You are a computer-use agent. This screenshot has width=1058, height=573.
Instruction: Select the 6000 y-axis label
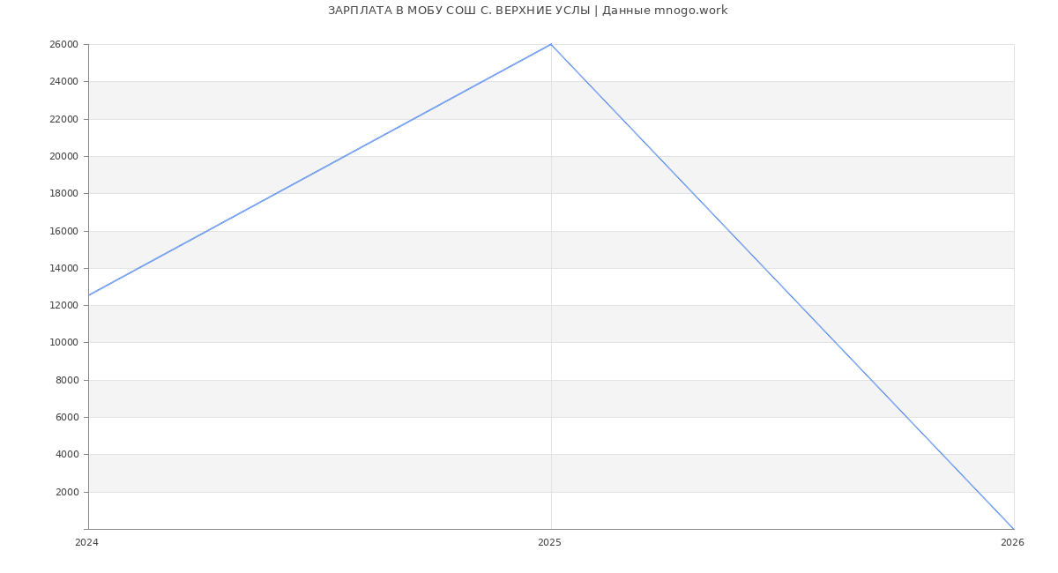67,417
